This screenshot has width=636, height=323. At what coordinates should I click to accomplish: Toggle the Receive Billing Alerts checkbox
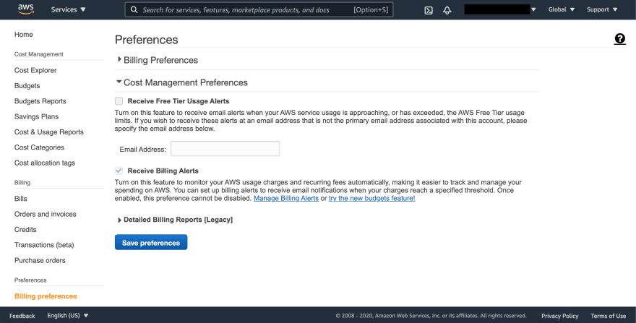tap(119, 171)
